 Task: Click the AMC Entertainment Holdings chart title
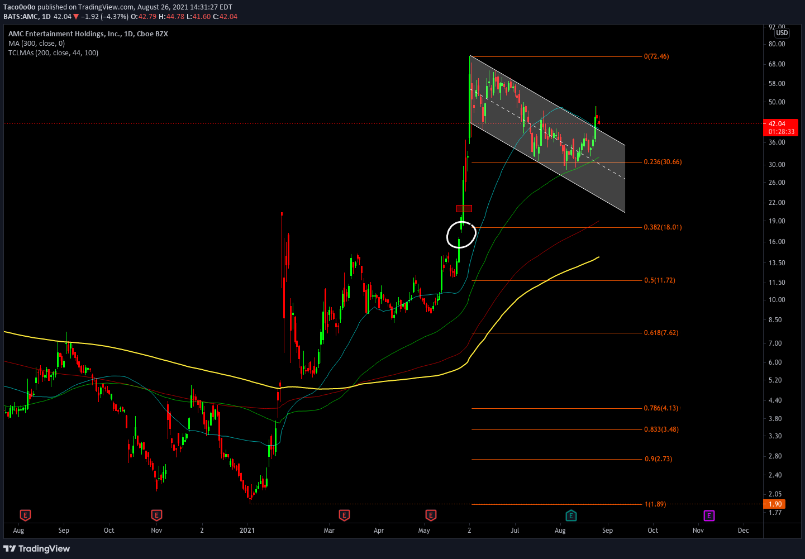(88, 34)
